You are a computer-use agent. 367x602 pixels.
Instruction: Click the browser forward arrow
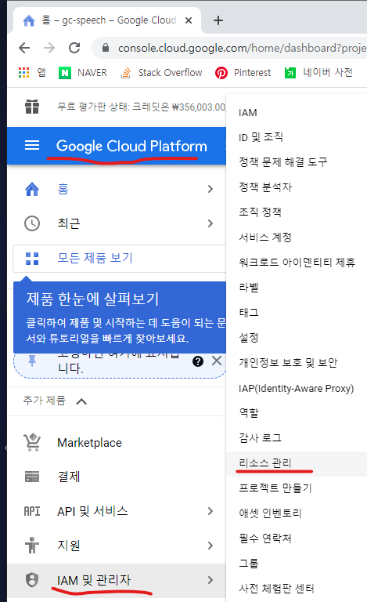click(49, 48)
